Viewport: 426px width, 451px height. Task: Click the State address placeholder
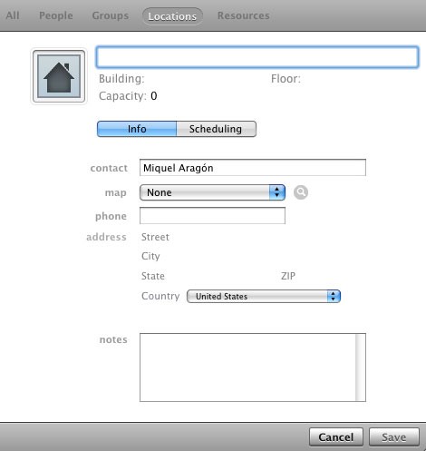(153, 276)
